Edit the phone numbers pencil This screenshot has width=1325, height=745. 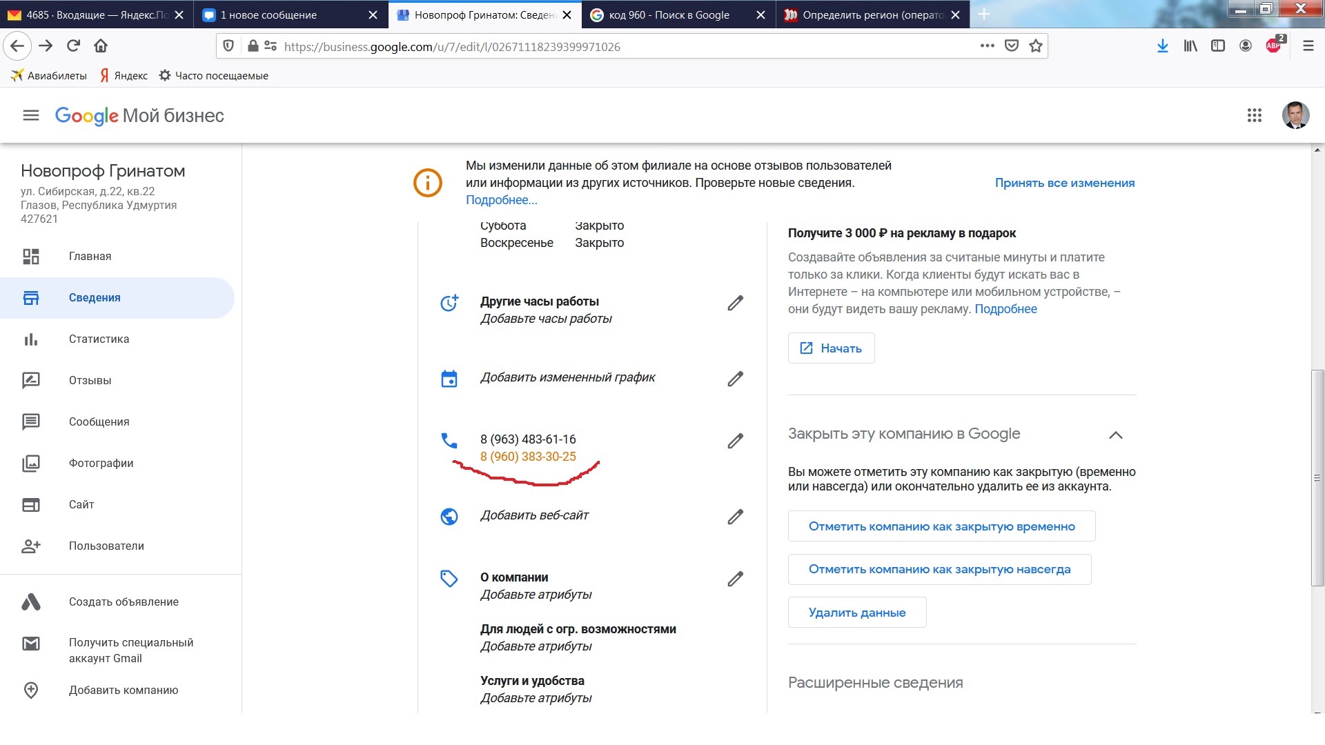(735, 441)
